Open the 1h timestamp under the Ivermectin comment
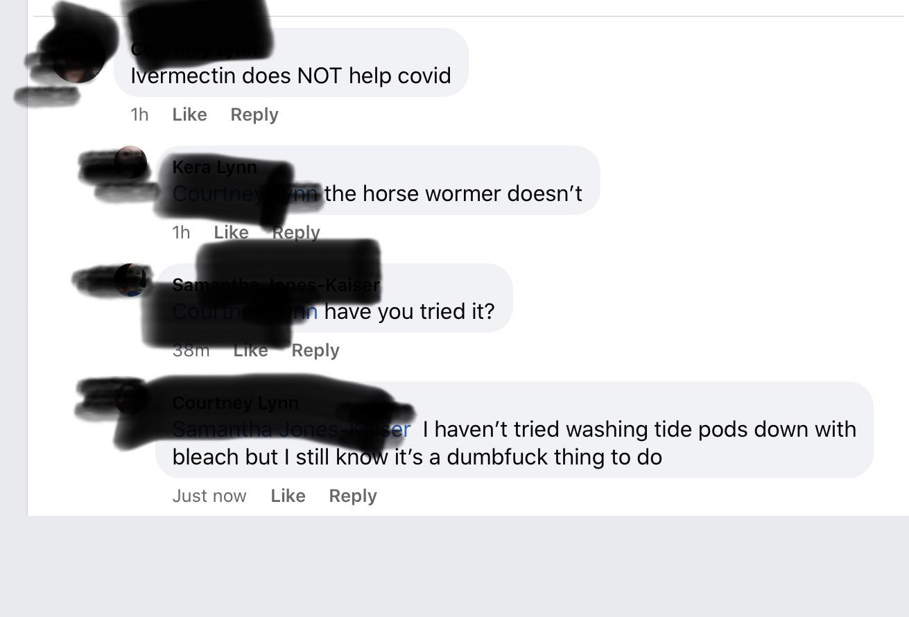Screen dimensions: 909x617 (139, 114)
